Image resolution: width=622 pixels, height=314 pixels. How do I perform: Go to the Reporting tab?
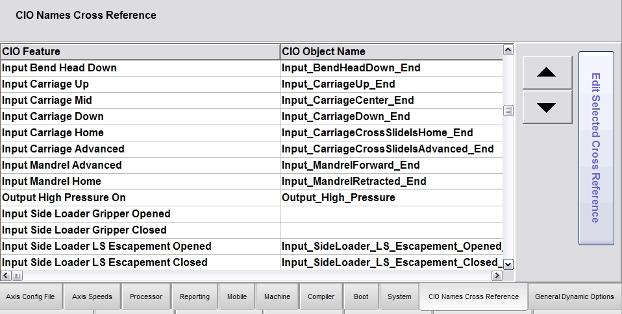point(195,296)
